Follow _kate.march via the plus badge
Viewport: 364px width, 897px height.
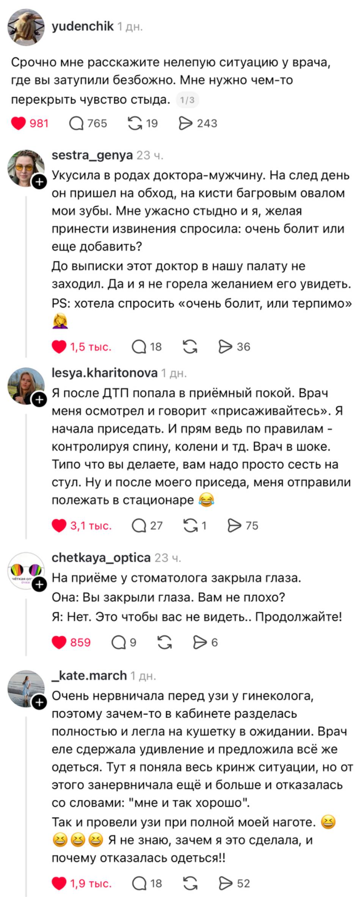[x=39, y=701]
